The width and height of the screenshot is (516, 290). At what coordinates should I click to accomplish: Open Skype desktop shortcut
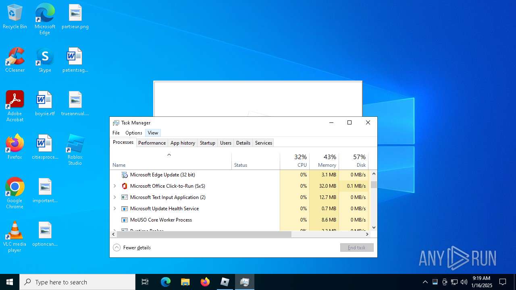click(x=45, y=60)
